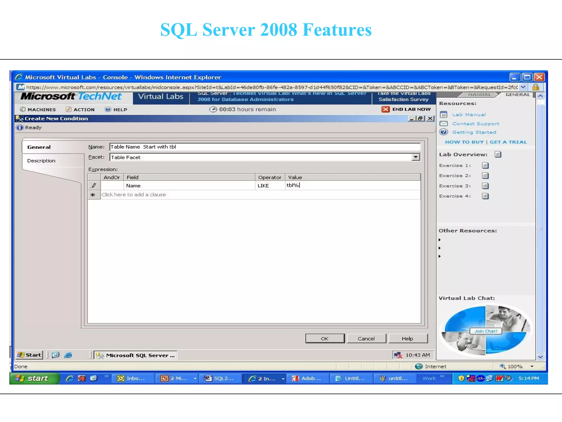Click the Get a Trial link
The image size is (562, 422).
coord(508,142)
